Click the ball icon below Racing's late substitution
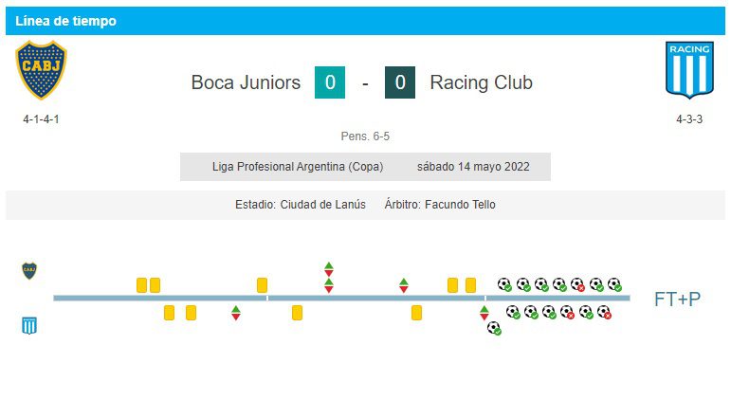This screenshot has width=731, height=400. (x=493, y=328)
